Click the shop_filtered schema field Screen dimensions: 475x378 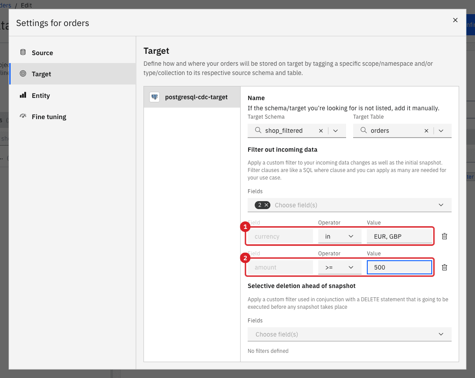pyautogui.click(x=297, y=131)
